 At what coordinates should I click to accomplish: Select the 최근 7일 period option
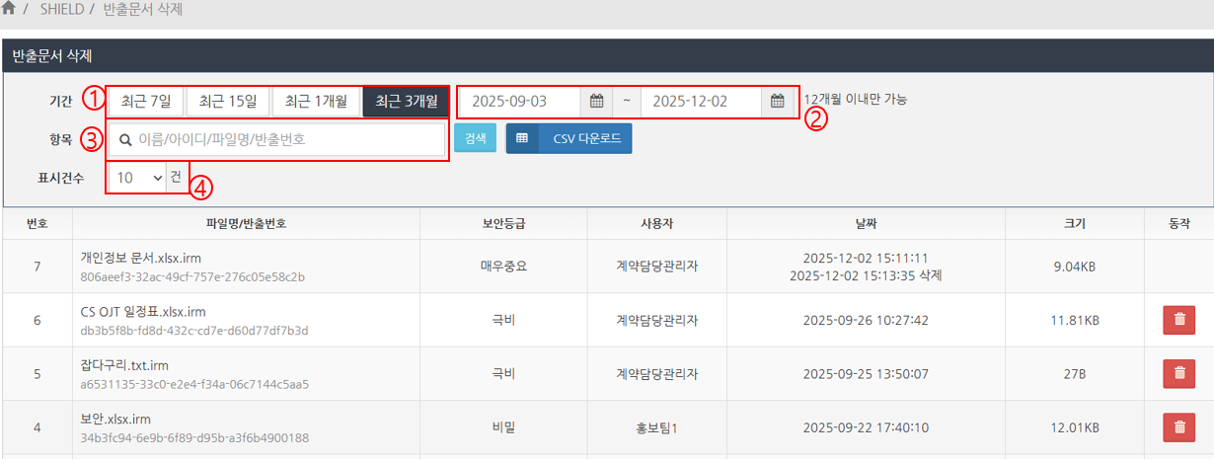tap(146, 101)
